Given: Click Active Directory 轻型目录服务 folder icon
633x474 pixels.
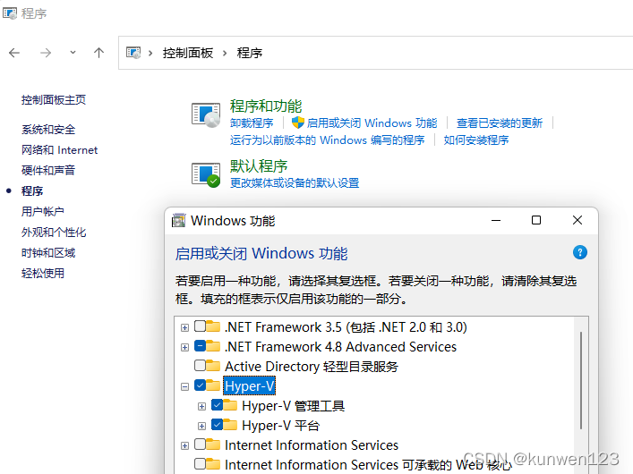Looking at the screenshot, I should [213, 366].
